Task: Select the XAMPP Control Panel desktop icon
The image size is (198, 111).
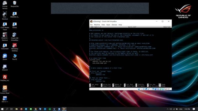Action: (x=5, y=90)
